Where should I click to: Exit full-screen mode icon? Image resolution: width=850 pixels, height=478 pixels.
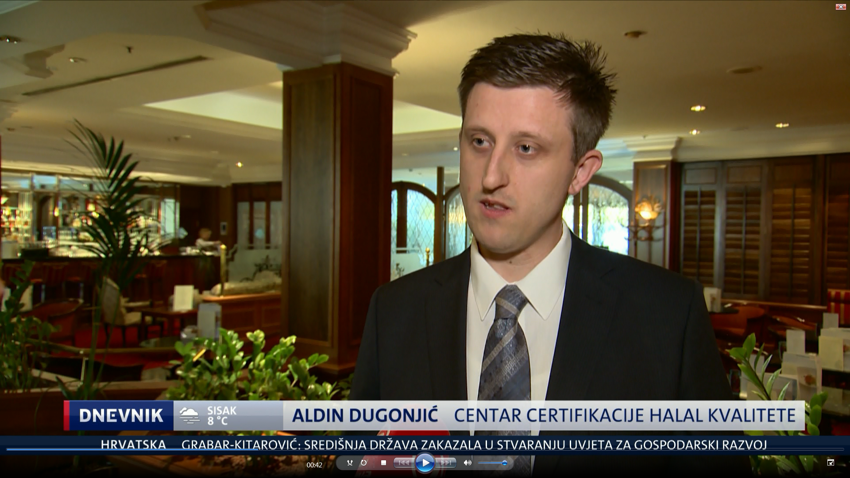point(831,463)
